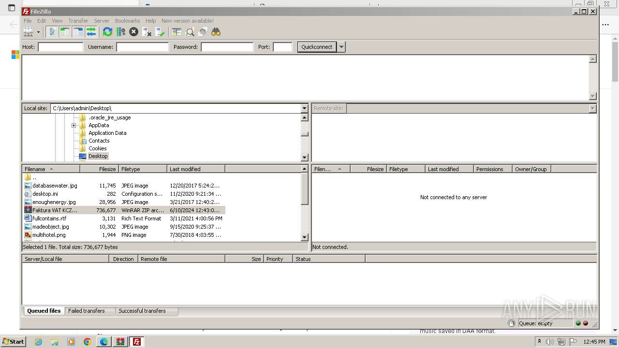
Task: Select multihotel.png in local file list
Action: tap(123, 235)
